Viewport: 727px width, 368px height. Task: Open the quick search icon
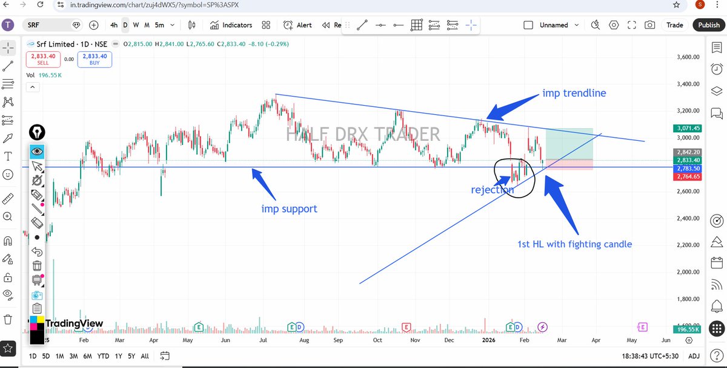point(596,25)
